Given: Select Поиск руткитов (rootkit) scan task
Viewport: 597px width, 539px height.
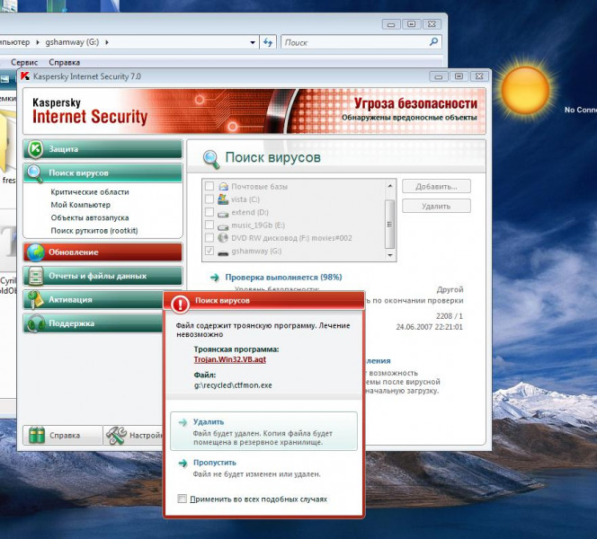Looking at the screenshot, I should pyautogui.click(x=94, y=231).
